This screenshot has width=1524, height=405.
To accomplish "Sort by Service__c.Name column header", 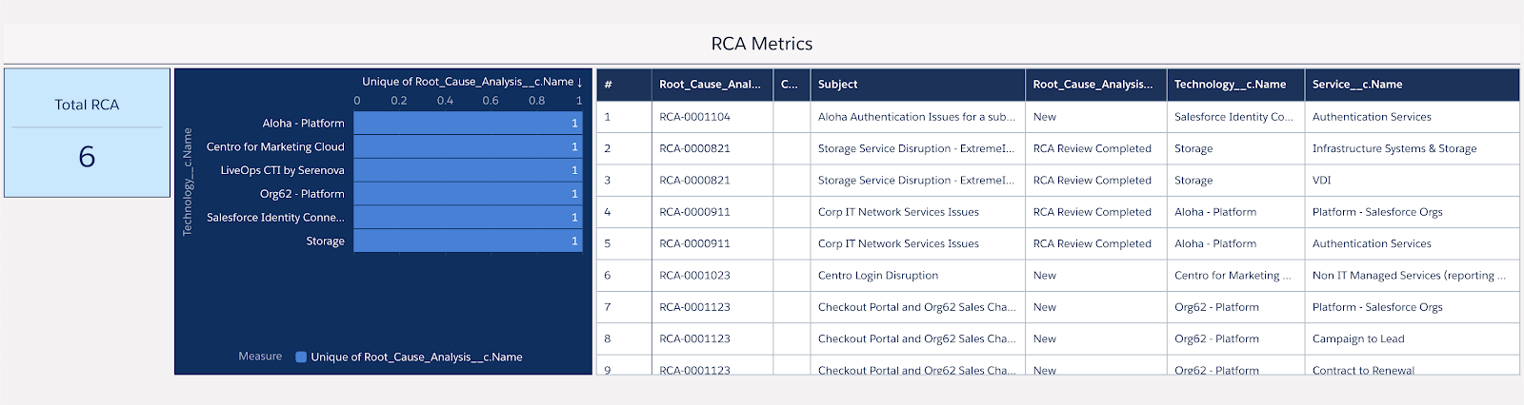I will (x=1412, y=85).
